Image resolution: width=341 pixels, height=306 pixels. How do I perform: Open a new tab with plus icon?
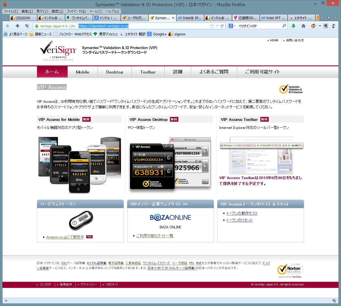329,18
